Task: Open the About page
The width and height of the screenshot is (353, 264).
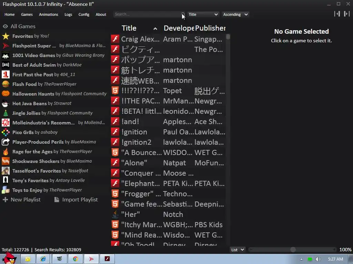Action: (101, 14)
